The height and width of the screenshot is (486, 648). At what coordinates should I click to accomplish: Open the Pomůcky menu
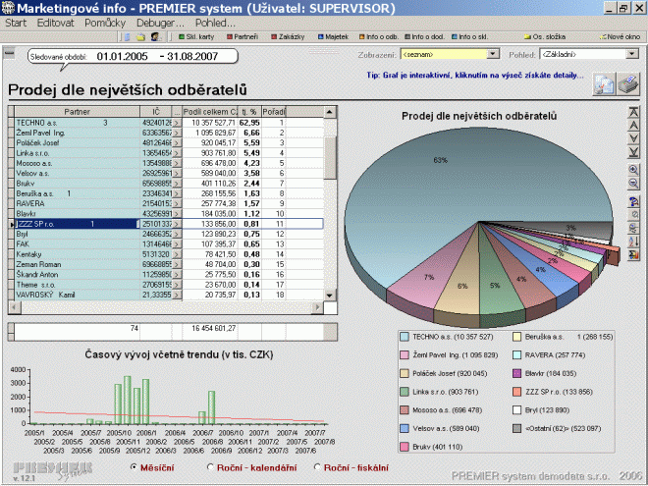[105, 23]
